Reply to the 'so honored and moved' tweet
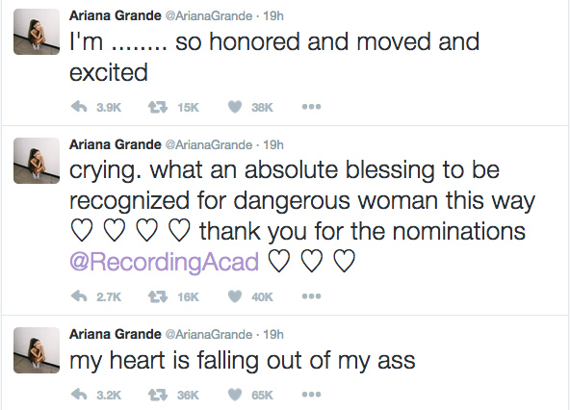This screenshot has width=570, height=410. (x=79, y=107)
